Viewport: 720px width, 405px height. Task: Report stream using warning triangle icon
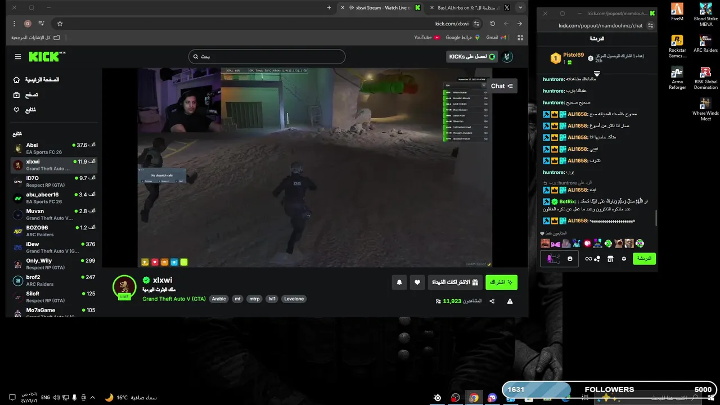510,301
